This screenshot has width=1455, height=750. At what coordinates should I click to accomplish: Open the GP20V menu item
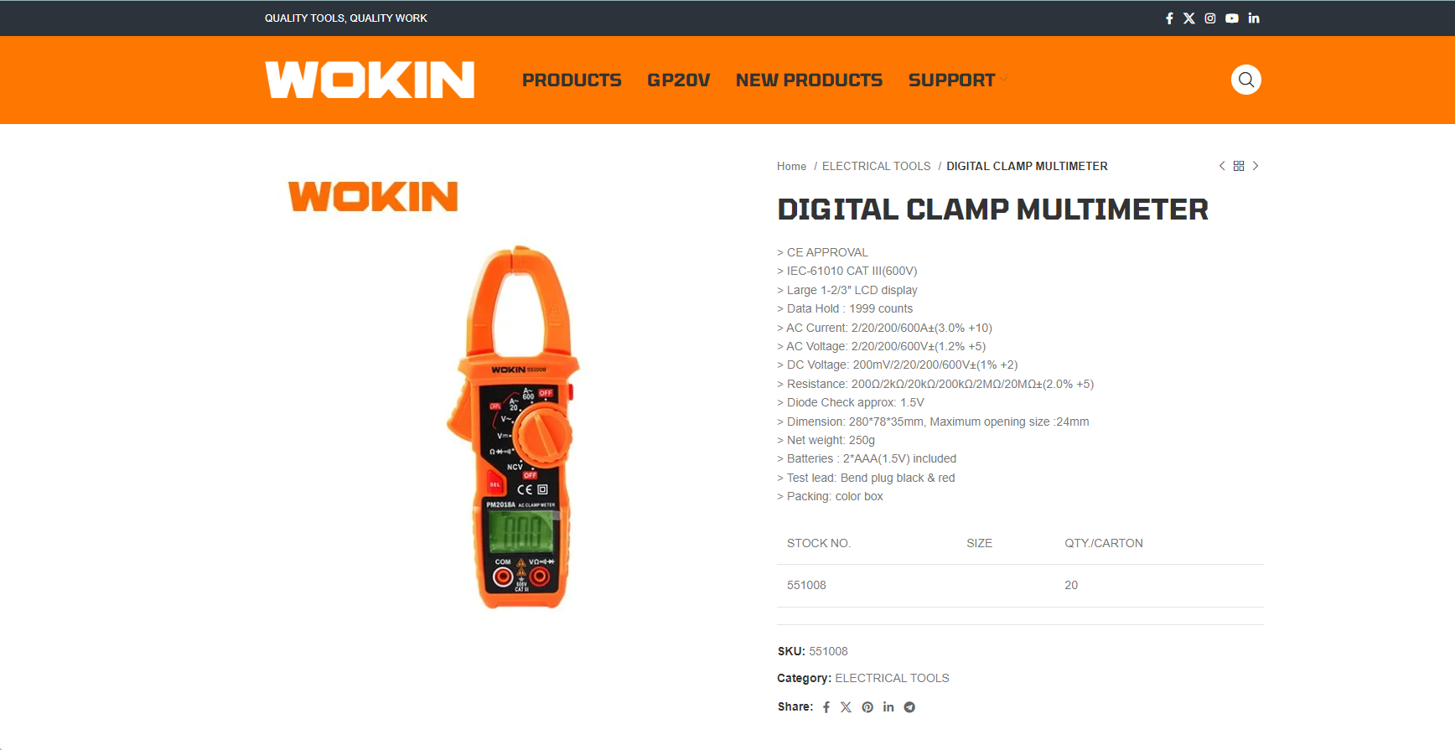point(679,80)
